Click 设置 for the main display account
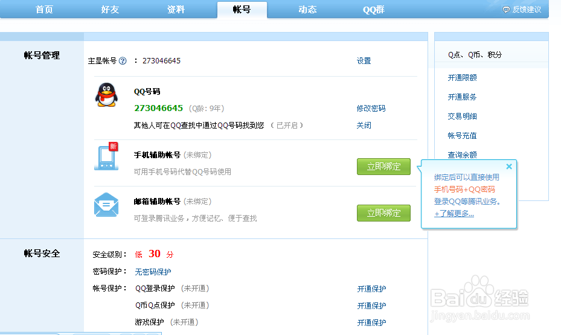The height and width of the screenshot is (335, 561). pyautogui.click(x=364, y=61)
